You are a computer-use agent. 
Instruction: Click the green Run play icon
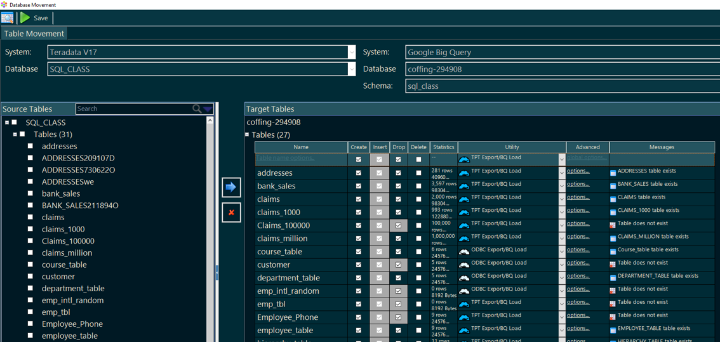(x=25, y=18)
